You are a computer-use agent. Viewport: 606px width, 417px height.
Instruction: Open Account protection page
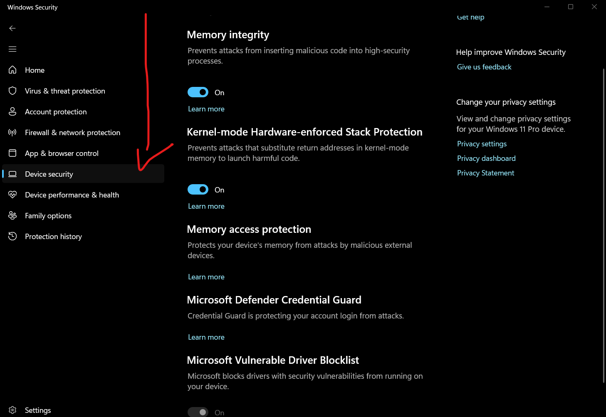[x=83, y=111]
